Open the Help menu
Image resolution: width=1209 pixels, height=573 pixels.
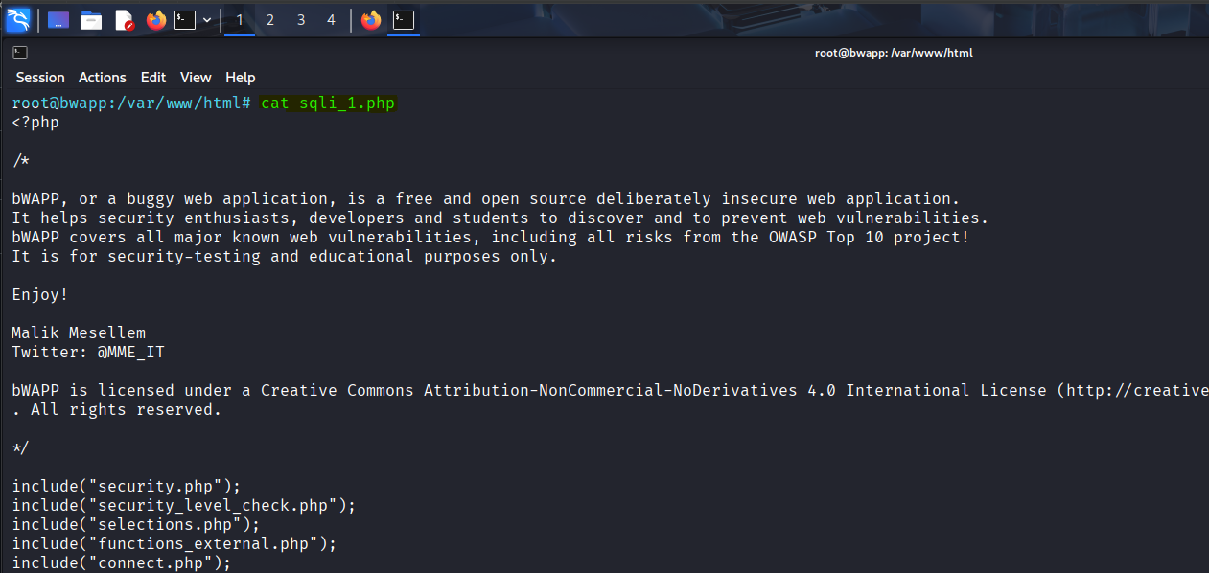(x=241, y=78)
